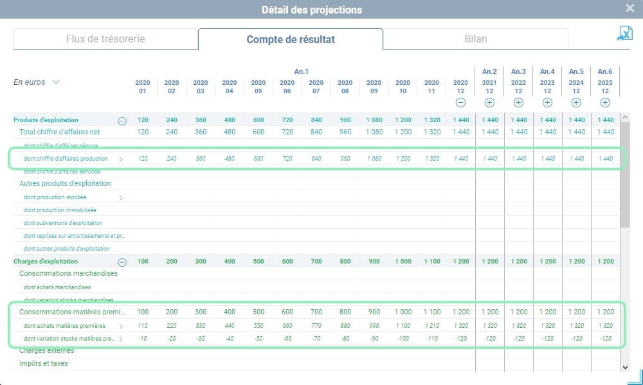
Task: Expand dont variation stocks matières row
Action: click(x=121, y=339)
